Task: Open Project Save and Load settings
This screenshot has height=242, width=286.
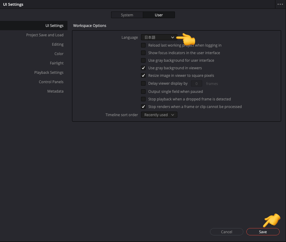Action: (x=45, y=35)
